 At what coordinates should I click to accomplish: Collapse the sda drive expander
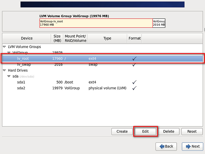[x=9, y=76]
